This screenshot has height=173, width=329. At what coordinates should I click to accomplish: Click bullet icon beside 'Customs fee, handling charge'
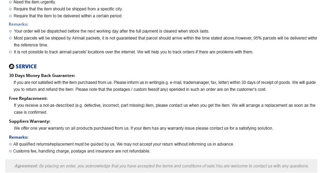pos(10,151)
